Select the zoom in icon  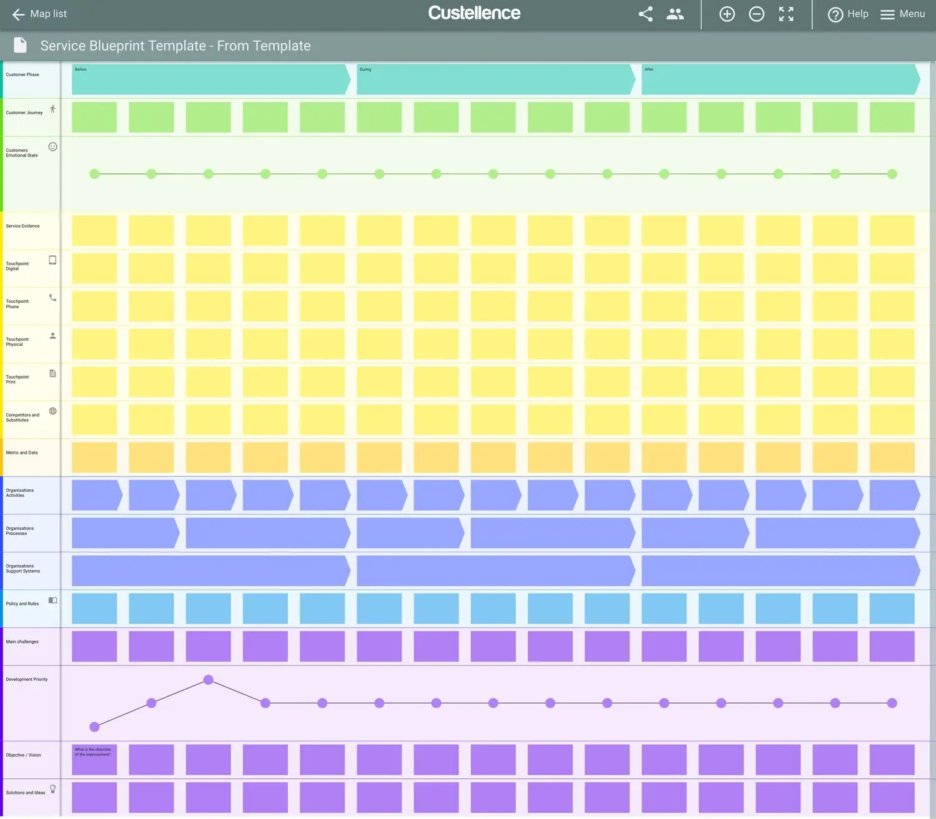point(727,14)
